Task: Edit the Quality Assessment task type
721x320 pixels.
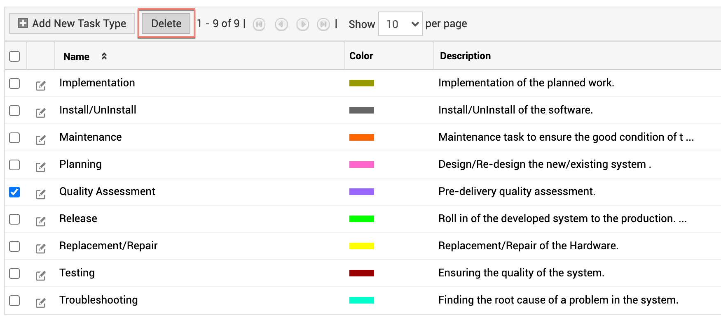Action: [40, 194]
